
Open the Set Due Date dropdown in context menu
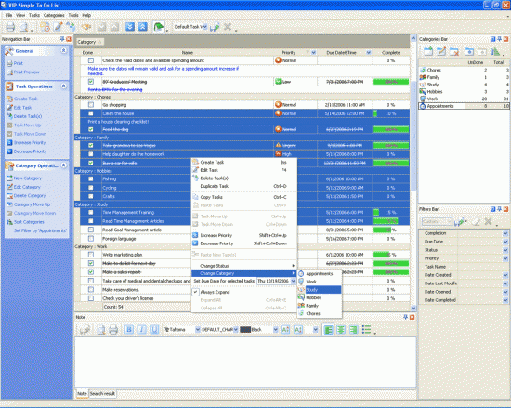(x=293, y=281)
